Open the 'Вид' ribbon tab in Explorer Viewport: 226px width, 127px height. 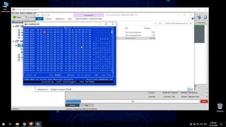[70, 19]
